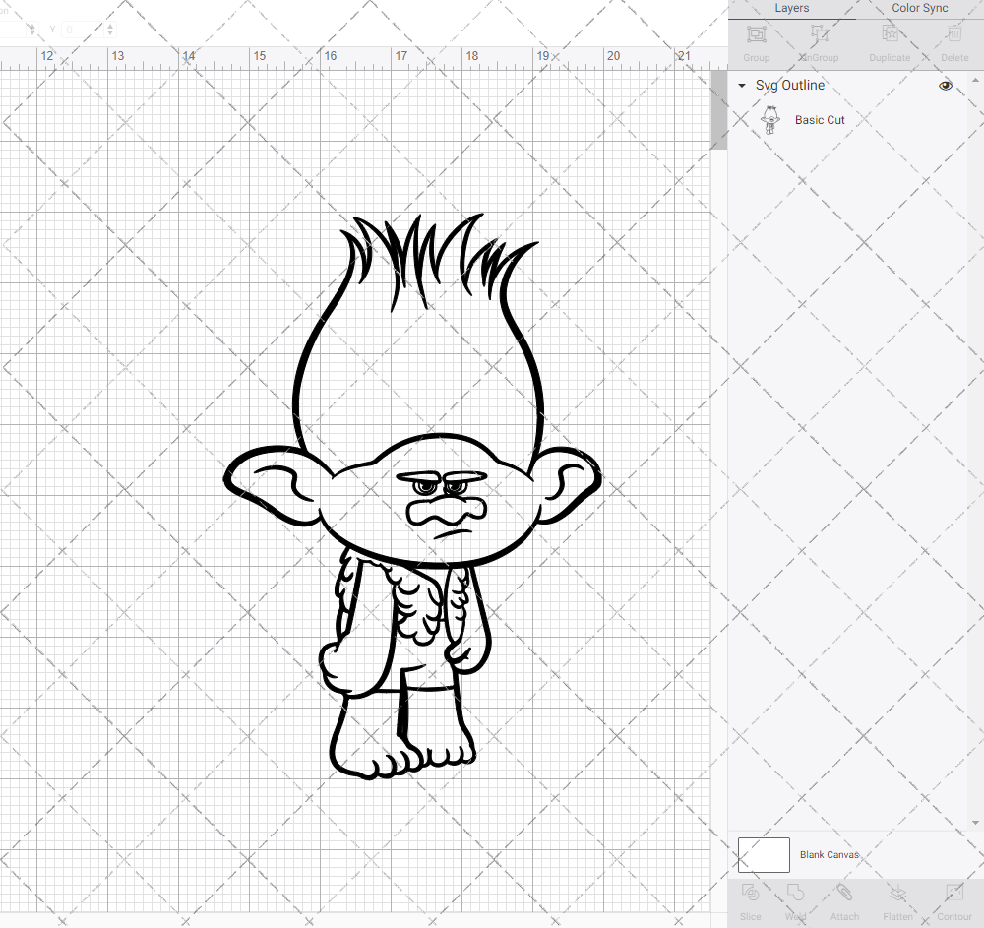
Task: Select the Basic Cut layer thumbnail
Action: coord(770,120)
